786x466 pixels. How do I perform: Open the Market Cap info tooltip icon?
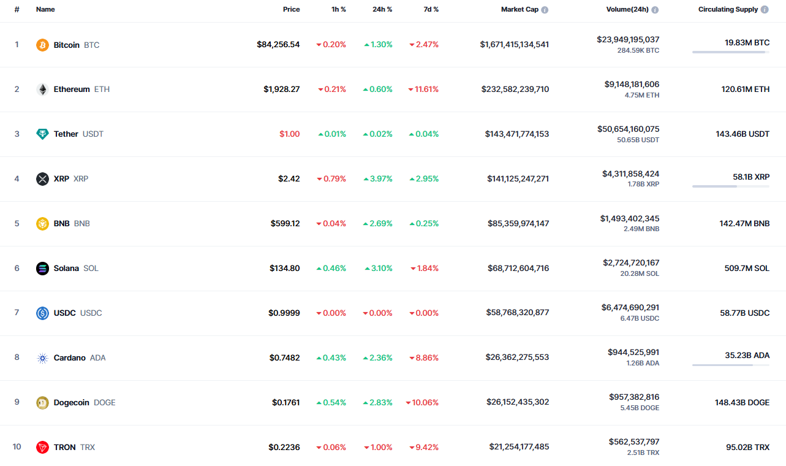coord(545,10)
